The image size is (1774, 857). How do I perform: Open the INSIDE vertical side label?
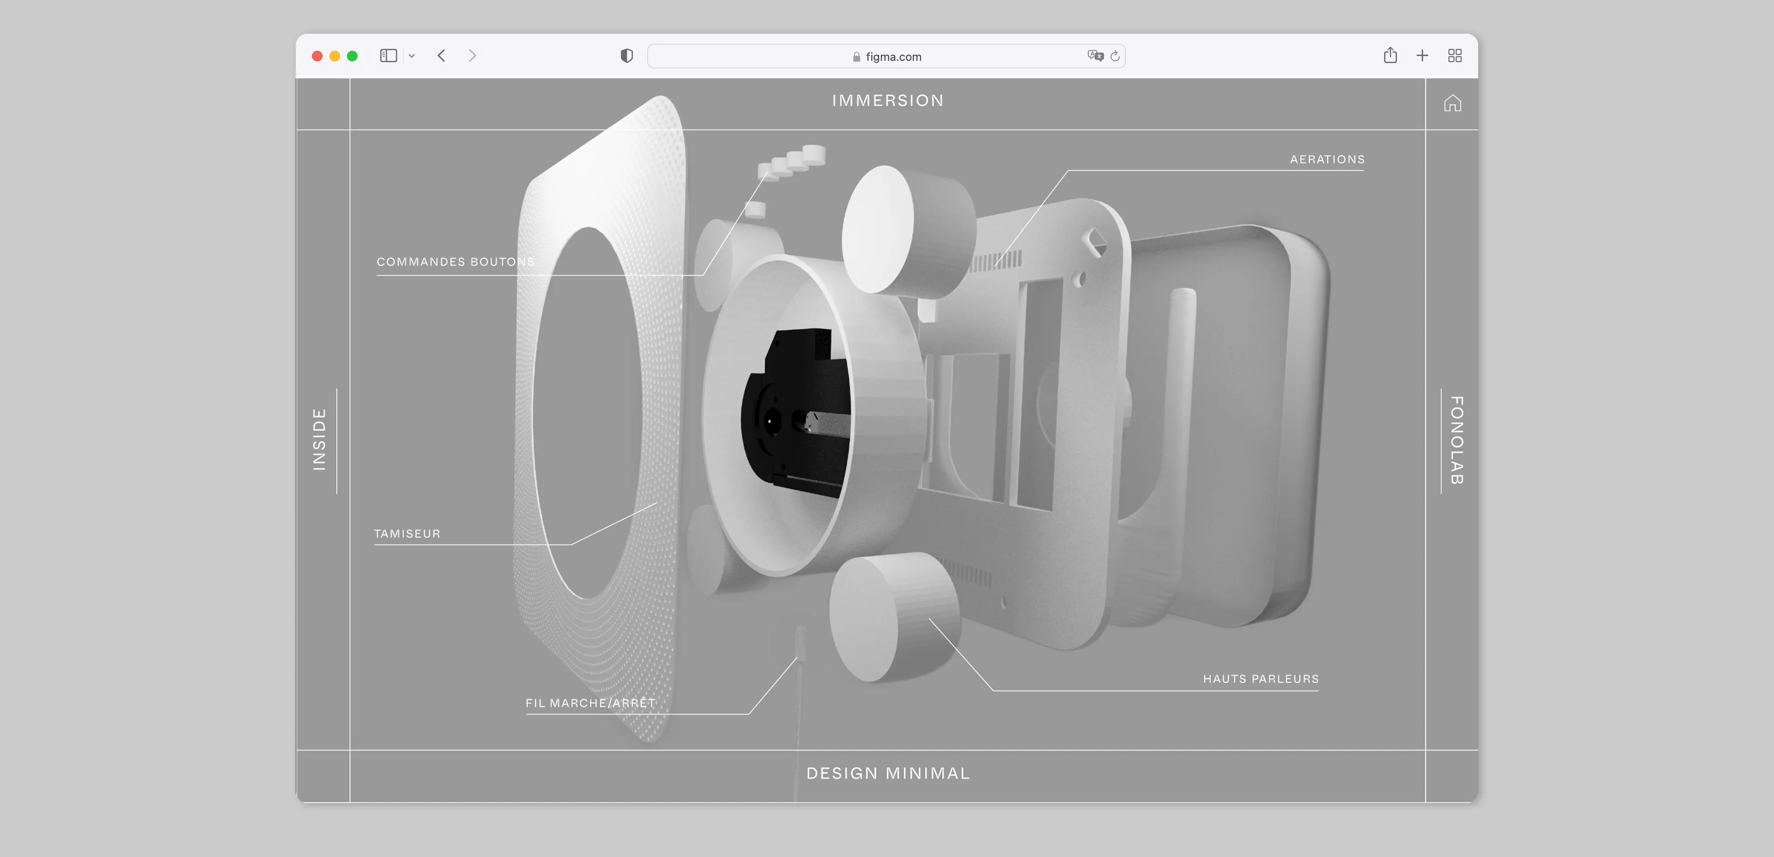click(x=319, y=439)
